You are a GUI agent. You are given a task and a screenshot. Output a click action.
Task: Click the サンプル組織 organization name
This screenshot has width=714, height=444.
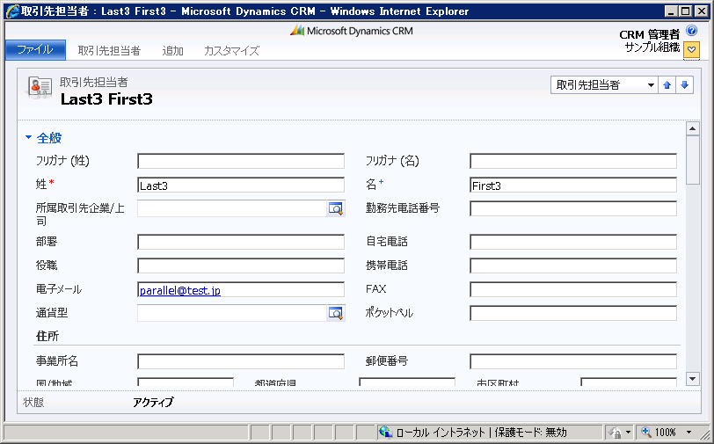point(652,47)
